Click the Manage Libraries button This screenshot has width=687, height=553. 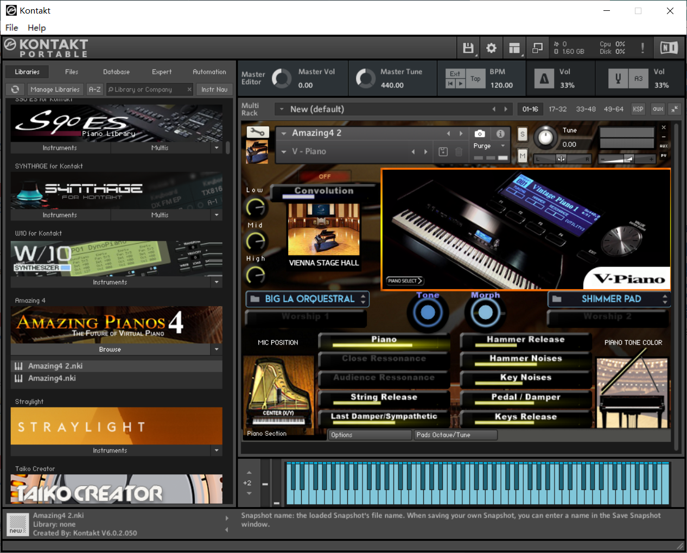click(55, 89)
